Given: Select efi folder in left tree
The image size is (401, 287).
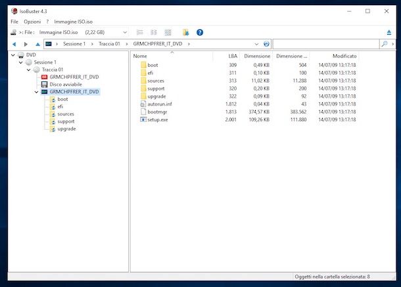Looking at the screenshot, I should [60, 107].
